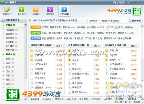
Task: Open 永恒之塔 in the recommended ranking
Action: tap(39, 69)
